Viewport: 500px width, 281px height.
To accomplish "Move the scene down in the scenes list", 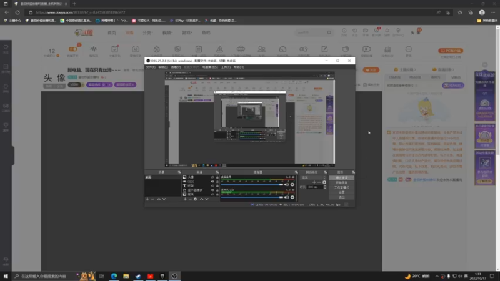I will [x=164, y=199].
